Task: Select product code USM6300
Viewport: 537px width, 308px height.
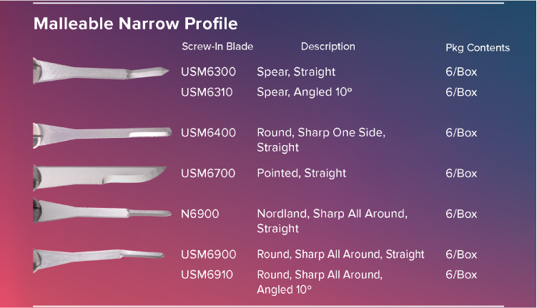Action: (x=208, y=72)
